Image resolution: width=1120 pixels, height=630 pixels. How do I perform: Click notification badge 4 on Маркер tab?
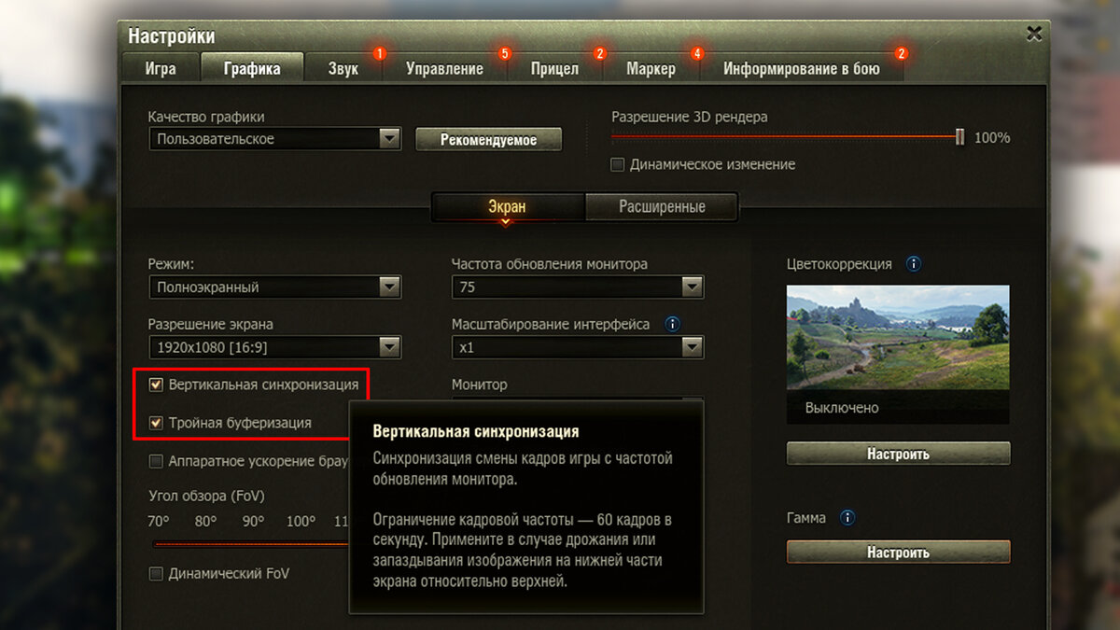click(x=697, y=53)
